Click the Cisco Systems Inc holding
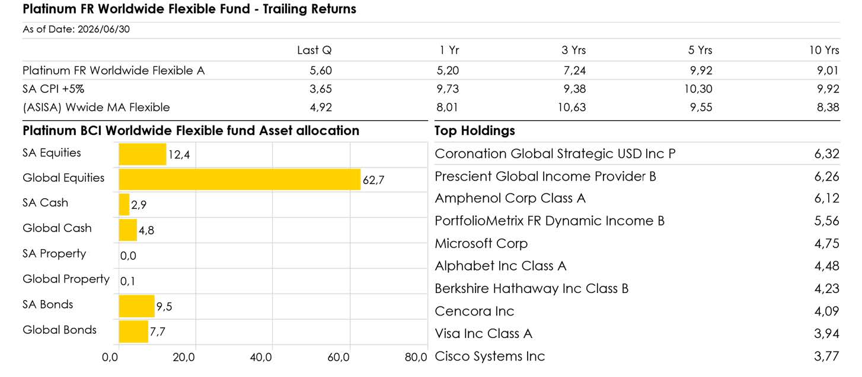Viewport: 862px width, 377px height. (x=637, y=356)
